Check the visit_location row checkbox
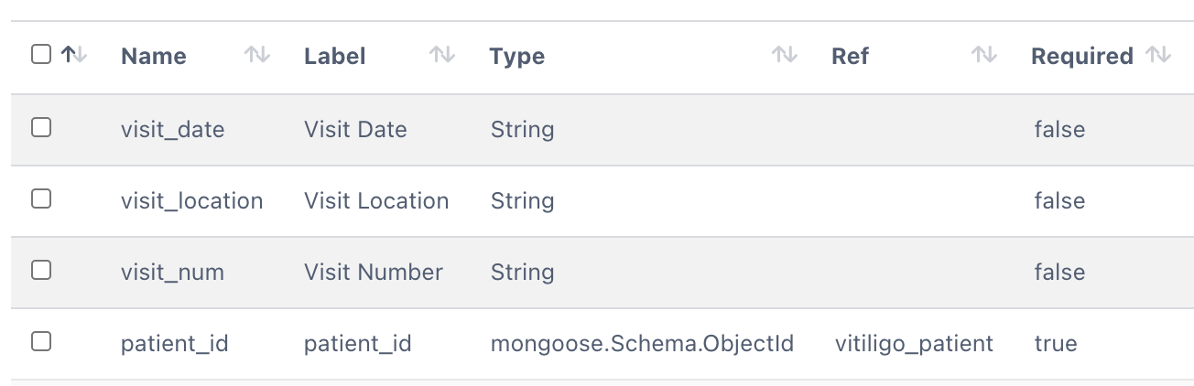 (41, 199)
